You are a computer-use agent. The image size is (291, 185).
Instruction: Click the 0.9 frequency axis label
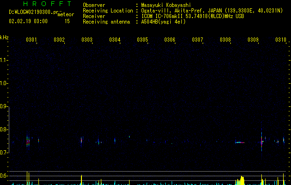(x=4, y=106)
